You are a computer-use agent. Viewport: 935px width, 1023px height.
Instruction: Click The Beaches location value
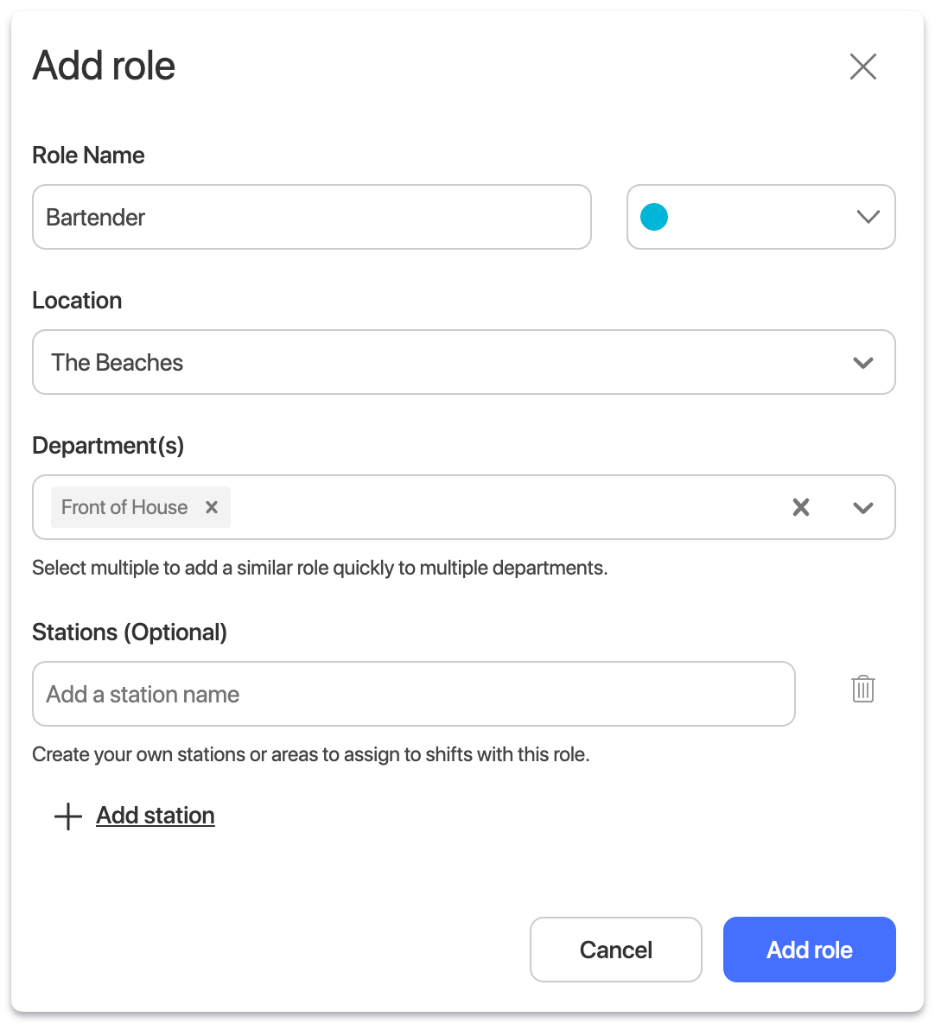(x=118, y=363)
